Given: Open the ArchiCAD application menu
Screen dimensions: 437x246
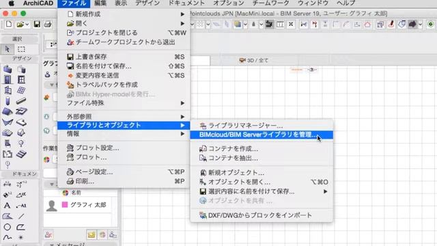Looking at the screenshot, I should [38, 3].
